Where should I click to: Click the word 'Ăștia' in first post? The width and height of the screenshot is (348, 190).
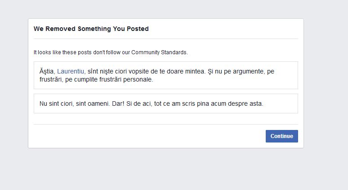(47, 71)
